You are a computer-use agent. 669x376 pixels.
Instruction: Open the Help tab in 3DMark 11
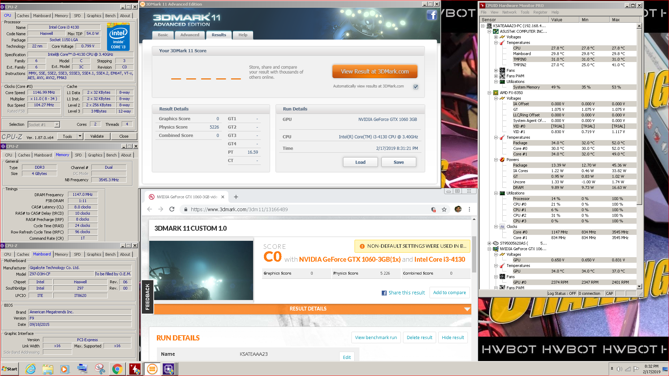click(x=243, y=35)
